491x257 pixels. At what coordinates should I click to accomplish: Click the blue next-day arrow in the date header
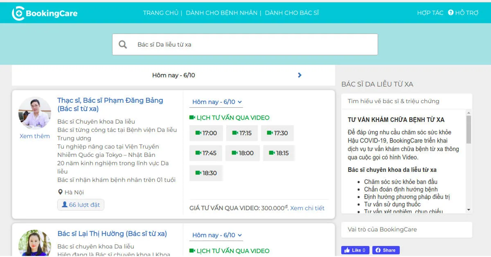coord(299,75)
